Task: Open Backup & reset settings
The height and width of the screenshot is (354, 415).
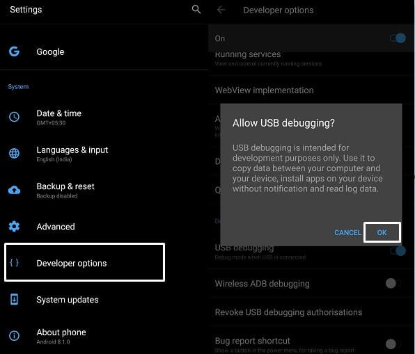Action: (104, 190)
